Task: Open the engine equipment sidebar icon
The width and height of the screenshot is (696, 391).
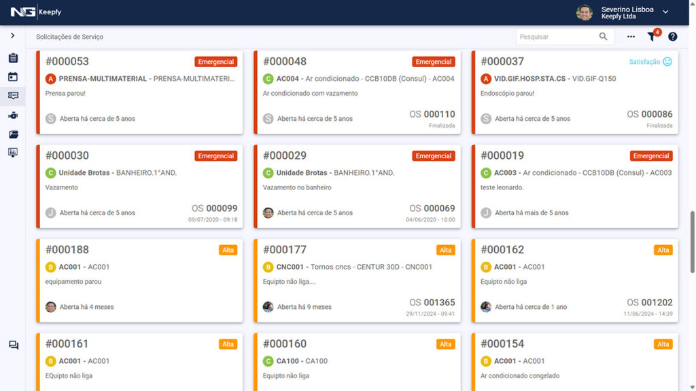Action: [x=13, y=115]
